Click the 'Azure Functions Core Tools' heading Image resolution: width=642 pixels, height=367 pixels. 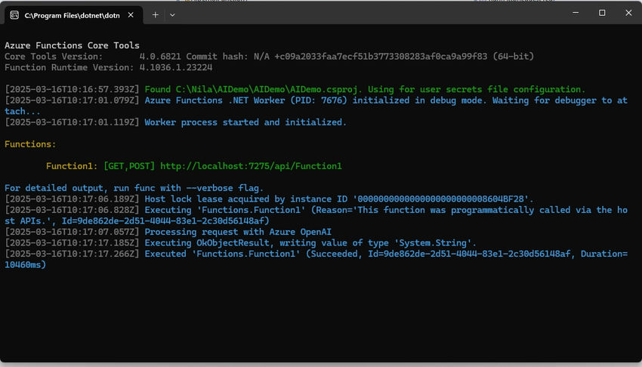click(72, 45)
